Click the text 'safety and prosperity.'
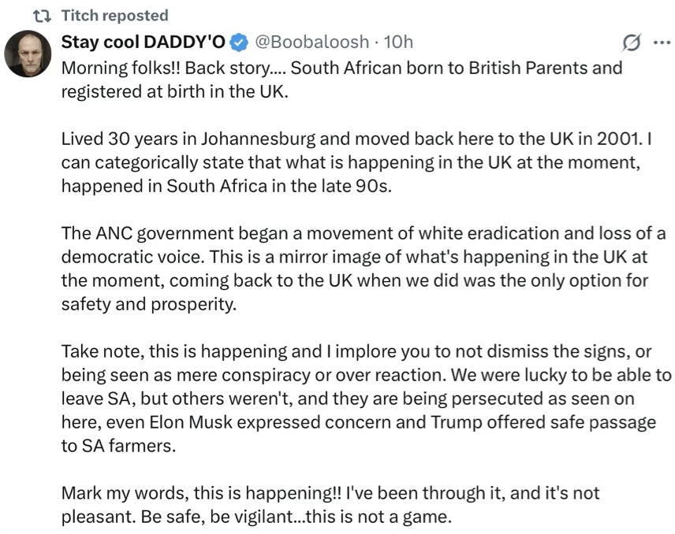Viewport: 675px width, 534px height. pos(149,304)
